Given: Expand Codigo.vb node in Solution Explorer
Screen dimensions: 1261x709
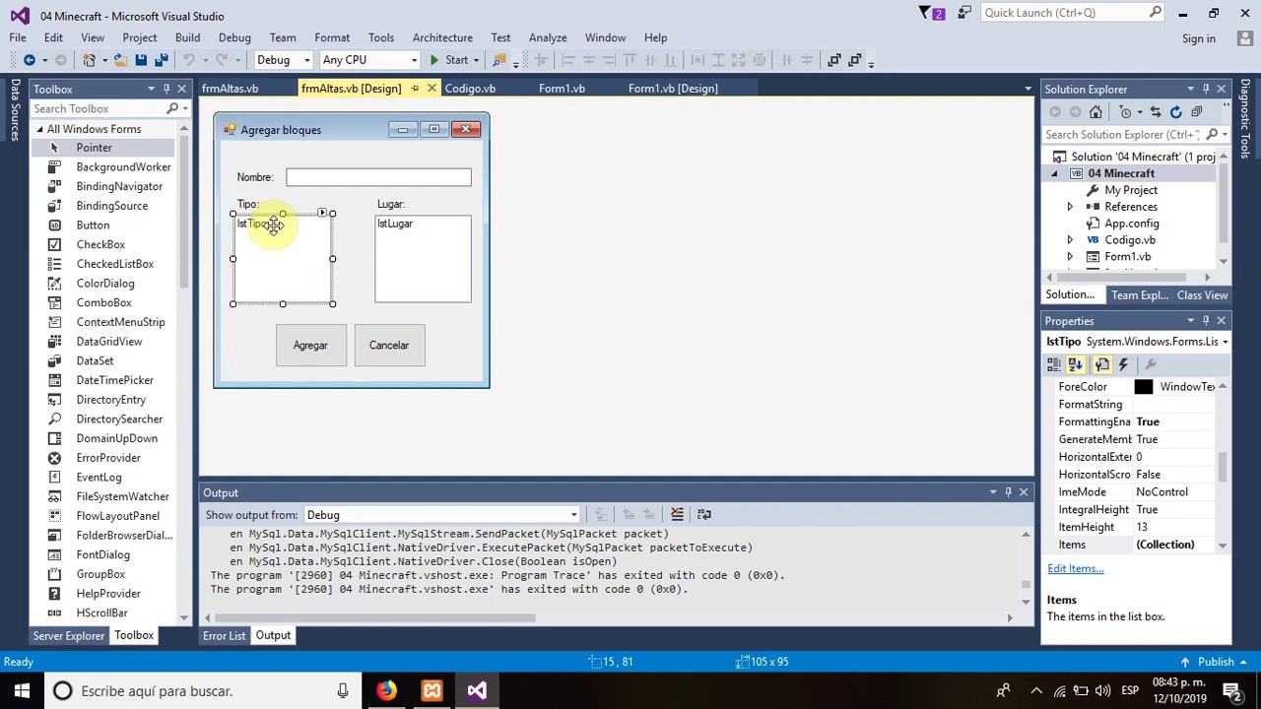Looking at the screenshot, I should click(1070, 240).
